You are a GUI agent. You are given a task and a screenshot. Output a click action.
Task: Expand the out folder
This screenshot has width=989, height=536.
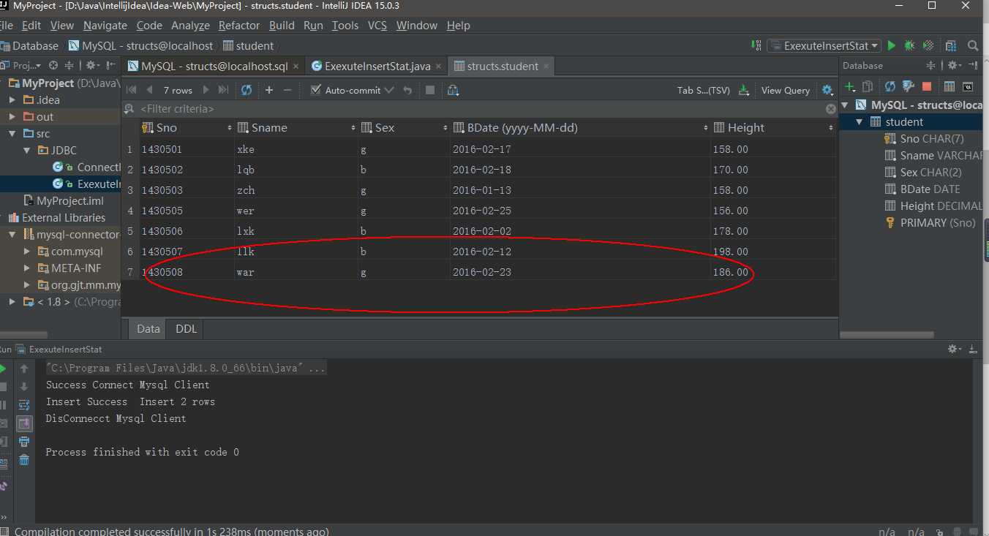point(12,117)
